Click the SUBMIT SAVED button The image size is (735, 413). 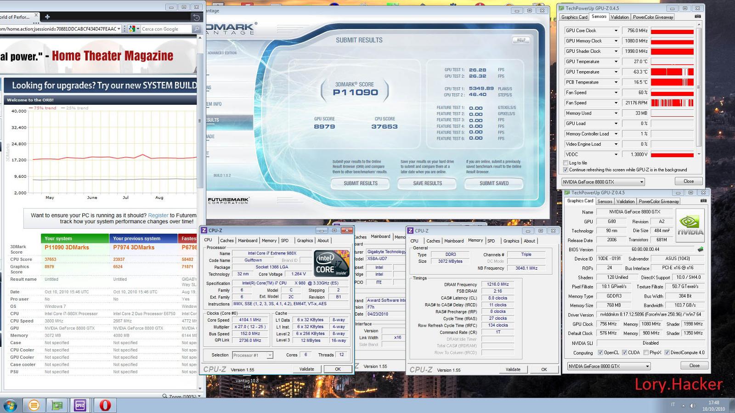pyautogui.click(x=494, y=183)
